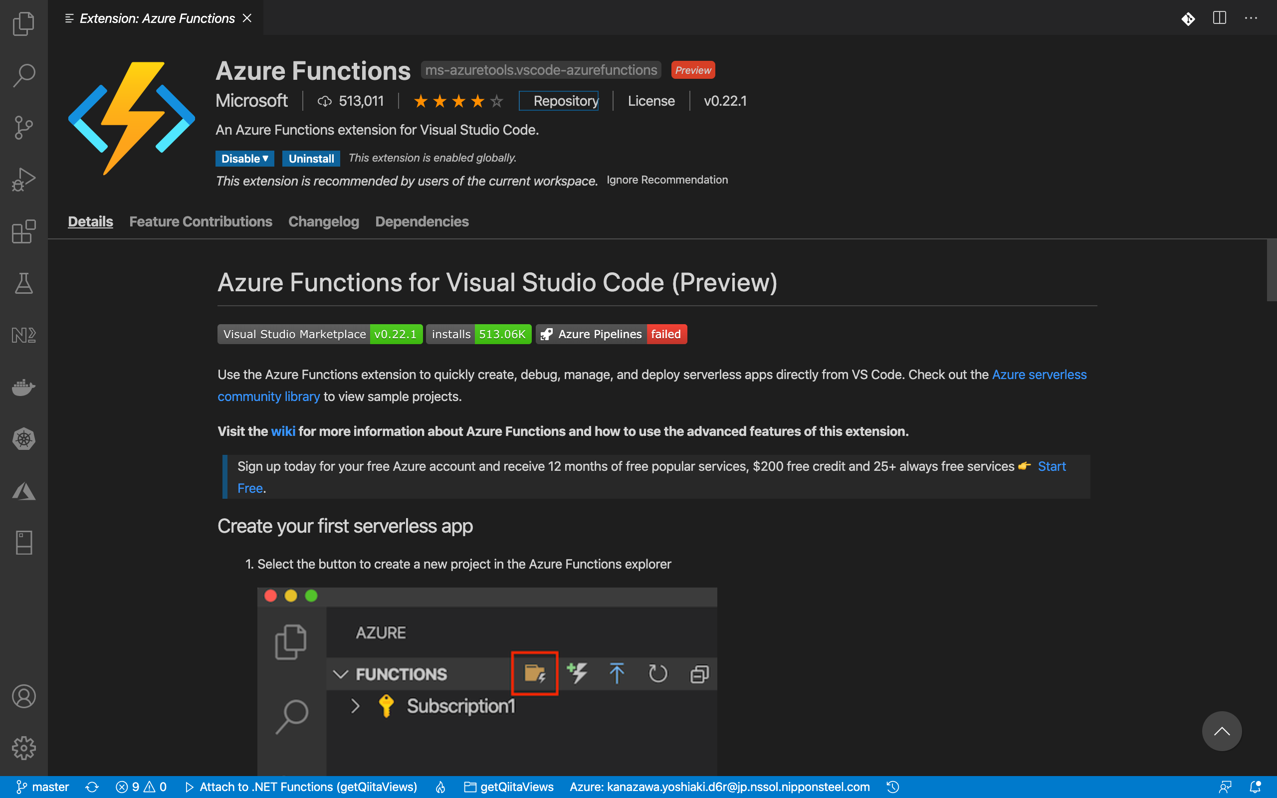Screen dimensions: 1277x798
Task: Open the Source Control view
Action: coord(24,128)
